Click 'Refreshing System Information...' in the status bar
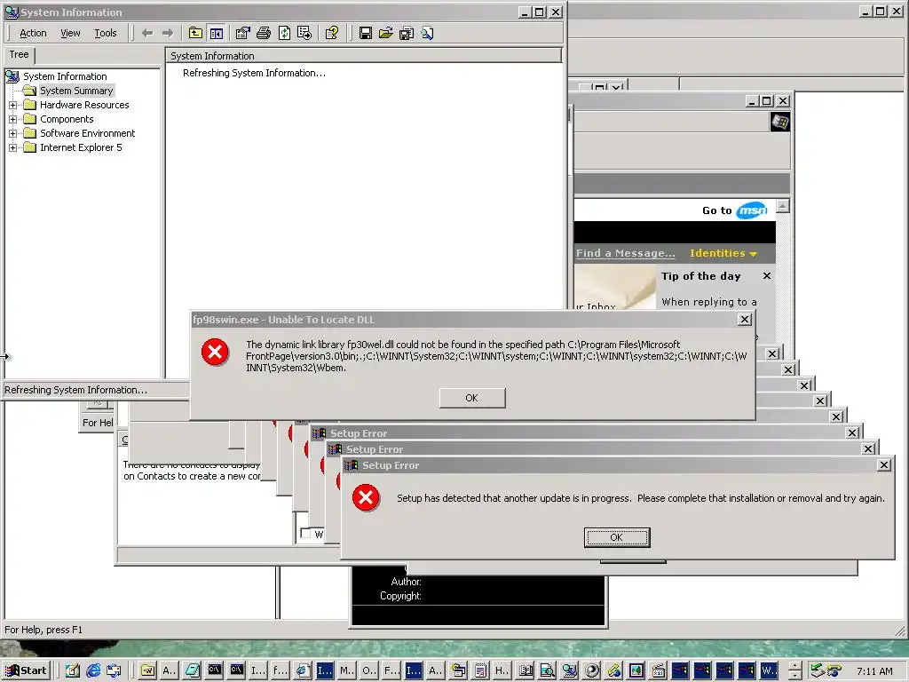 click(76, 390)
